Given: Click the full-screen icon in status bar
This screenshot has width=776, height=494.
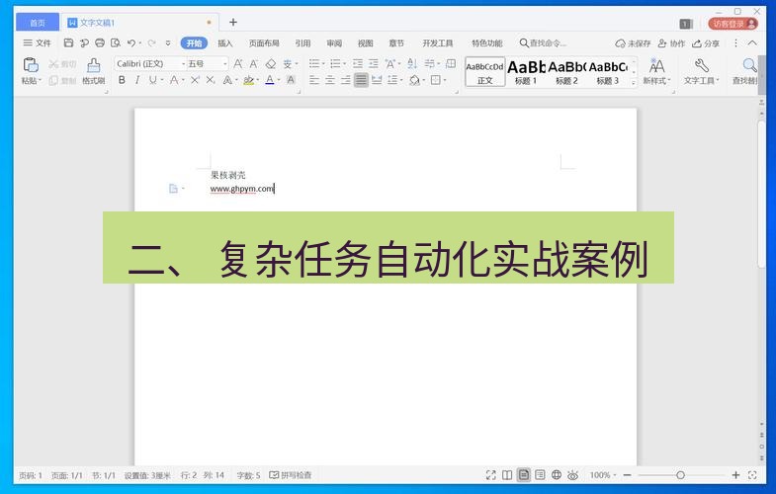Looking at the screenshot, I should [x=491, y=475].
